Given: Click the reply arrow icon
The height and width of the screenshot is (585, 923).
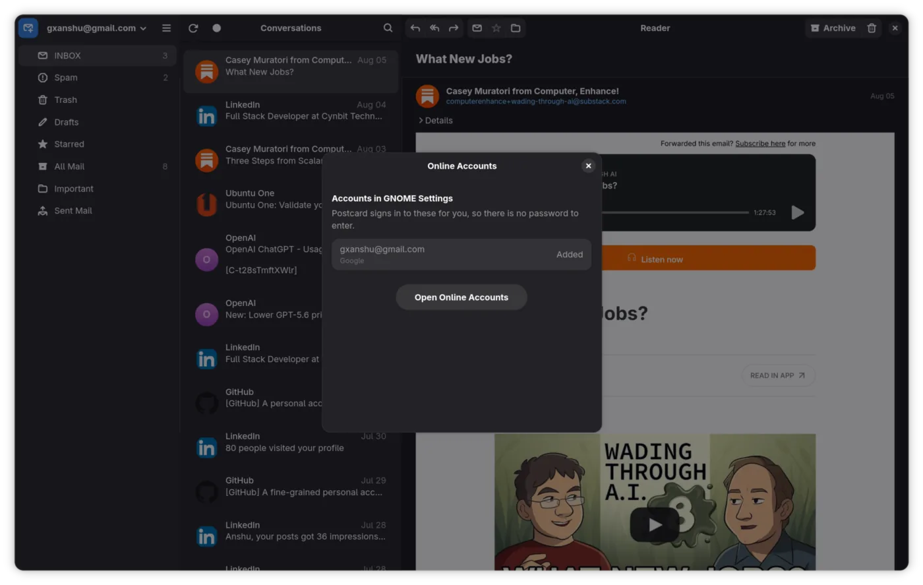Looking at the screenshot, I should tap(415, 28).
